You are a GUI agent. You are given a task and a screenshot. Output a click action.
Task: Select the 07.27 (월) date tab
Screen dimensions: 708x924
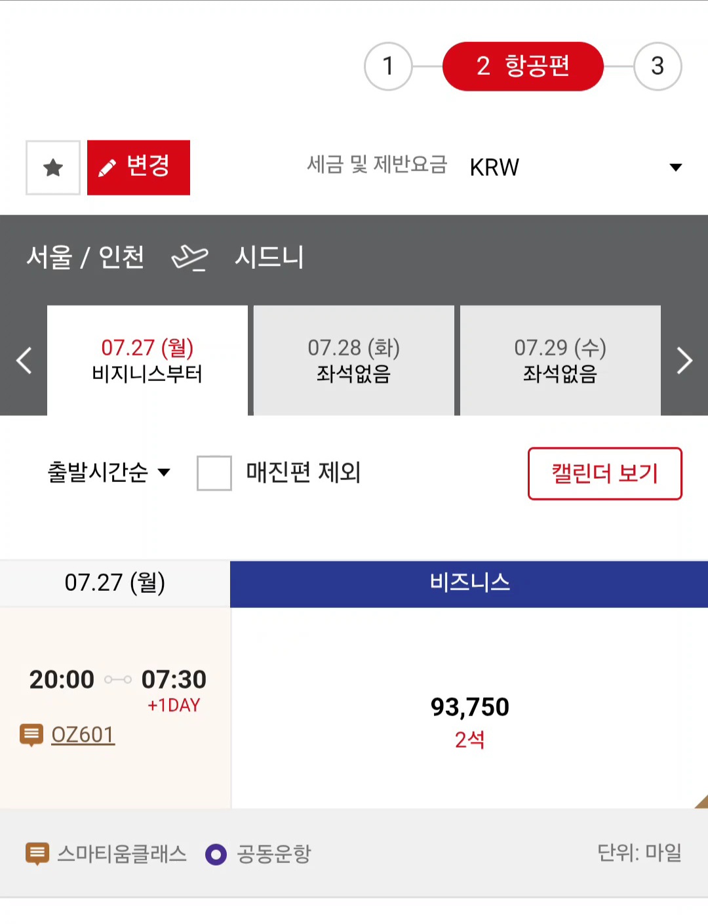(x=147, y=360)
